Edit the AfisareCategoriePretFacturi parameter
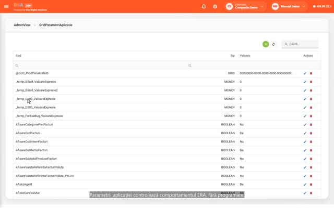334x208 pixels. (305, 125)
